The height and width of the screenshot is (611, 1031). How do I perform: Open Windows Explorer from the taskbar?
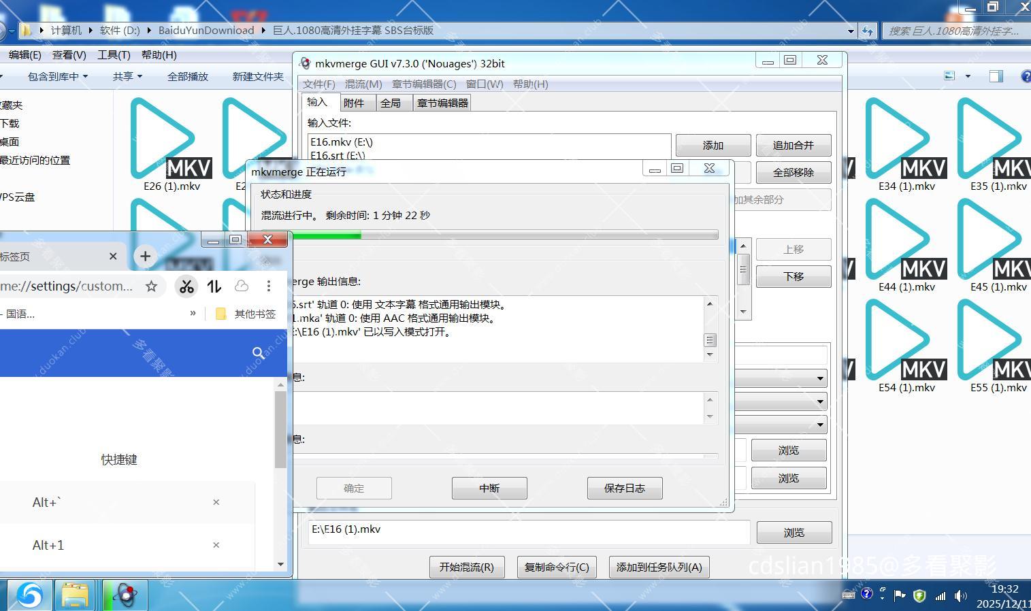tap(75, 595)
